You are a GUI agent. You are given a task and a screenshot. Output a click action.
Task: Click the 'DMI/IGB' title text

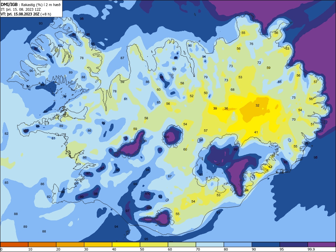[9, 5]
